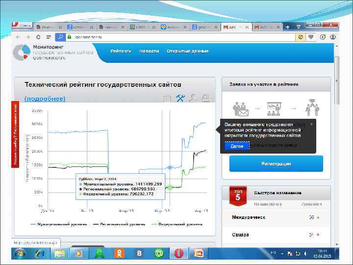Open the Новости menu item

149,51
